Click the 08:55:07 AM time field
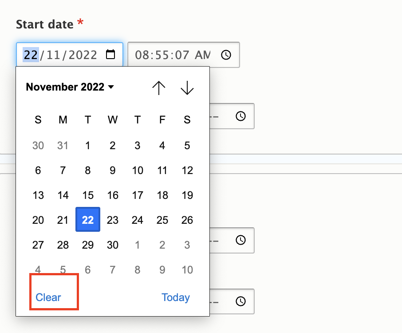Viewport: 402px width, 333px height. coord(172,55)
